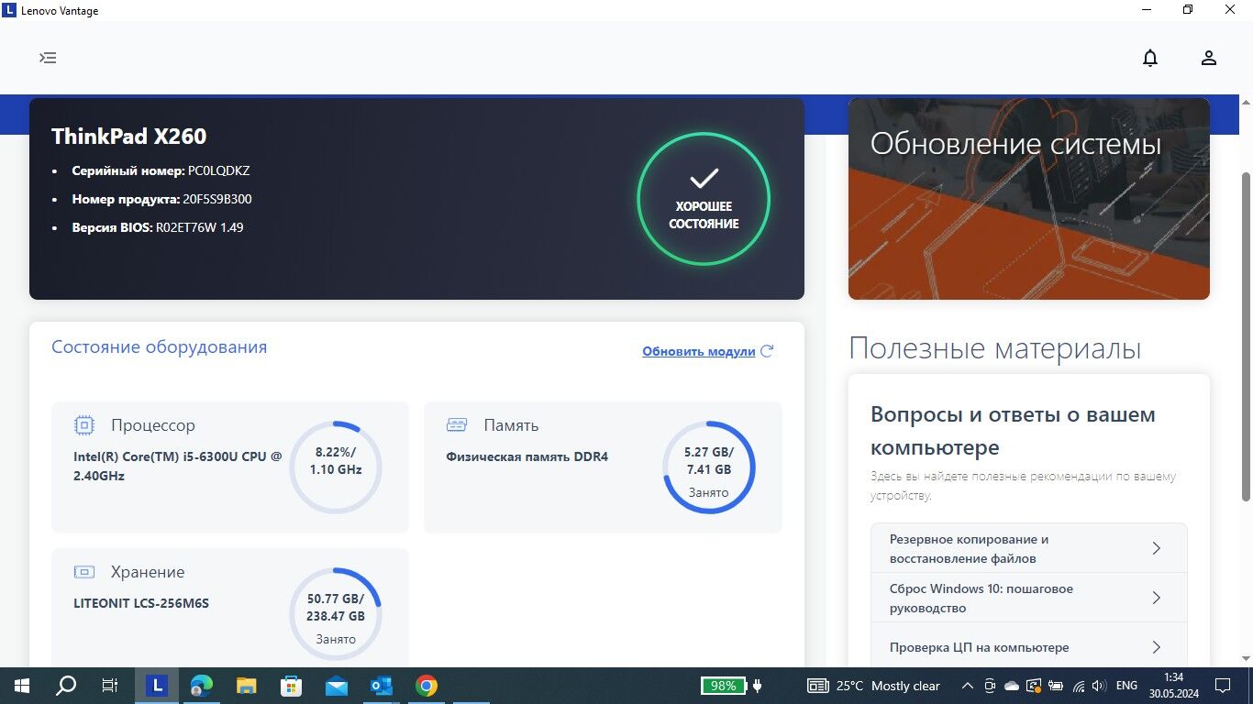The width and height of the screenshot is (1253, 704).
Task: Click the Хранение storage drive icon
Action: tap(84, 572)
